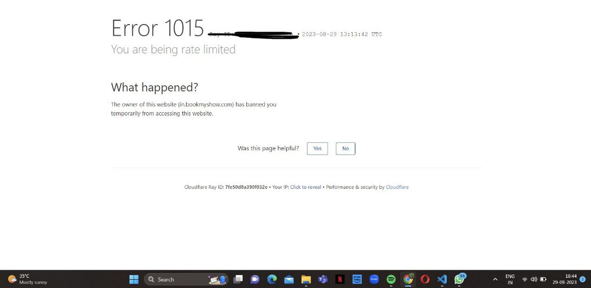591x288 pixels.
Task: Click the volume speaker tray icon
Action: click(534, 279)
